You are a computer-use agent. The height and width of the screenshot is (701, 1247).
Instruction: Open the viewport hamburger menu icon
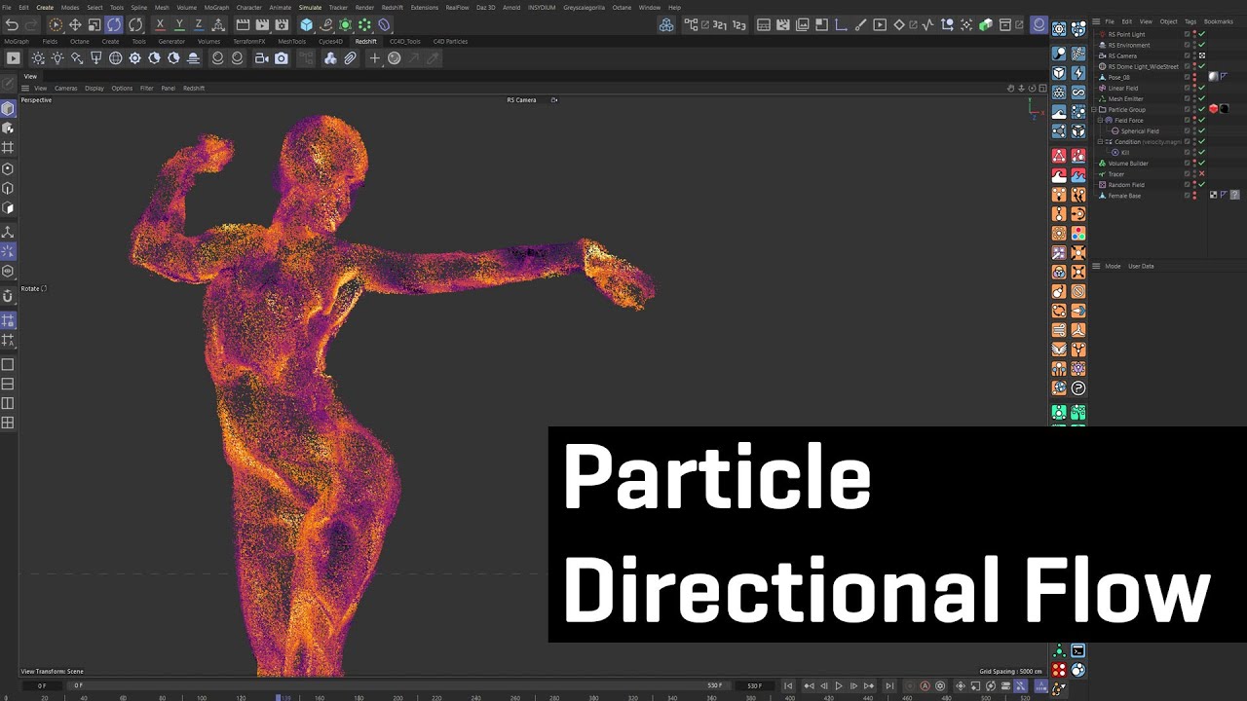(24, 89)
